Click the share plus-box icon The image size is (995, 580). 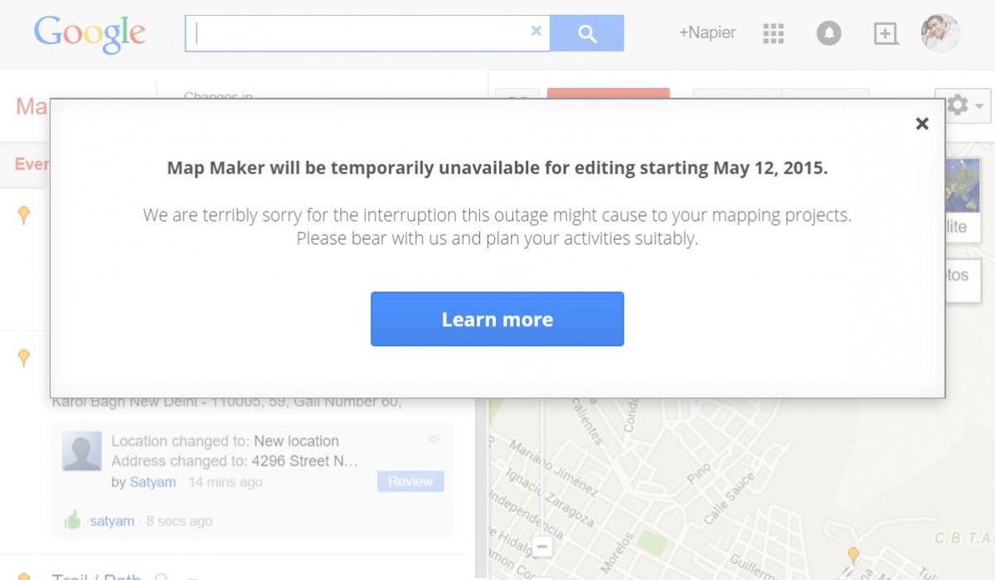(886, 33)
